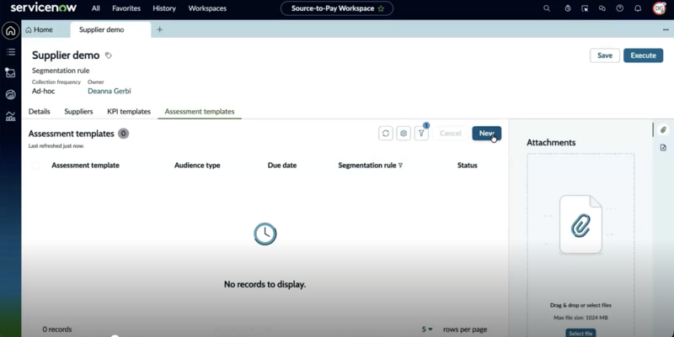Show the Attachments paperclip panel icon

(x=663, y=130)
